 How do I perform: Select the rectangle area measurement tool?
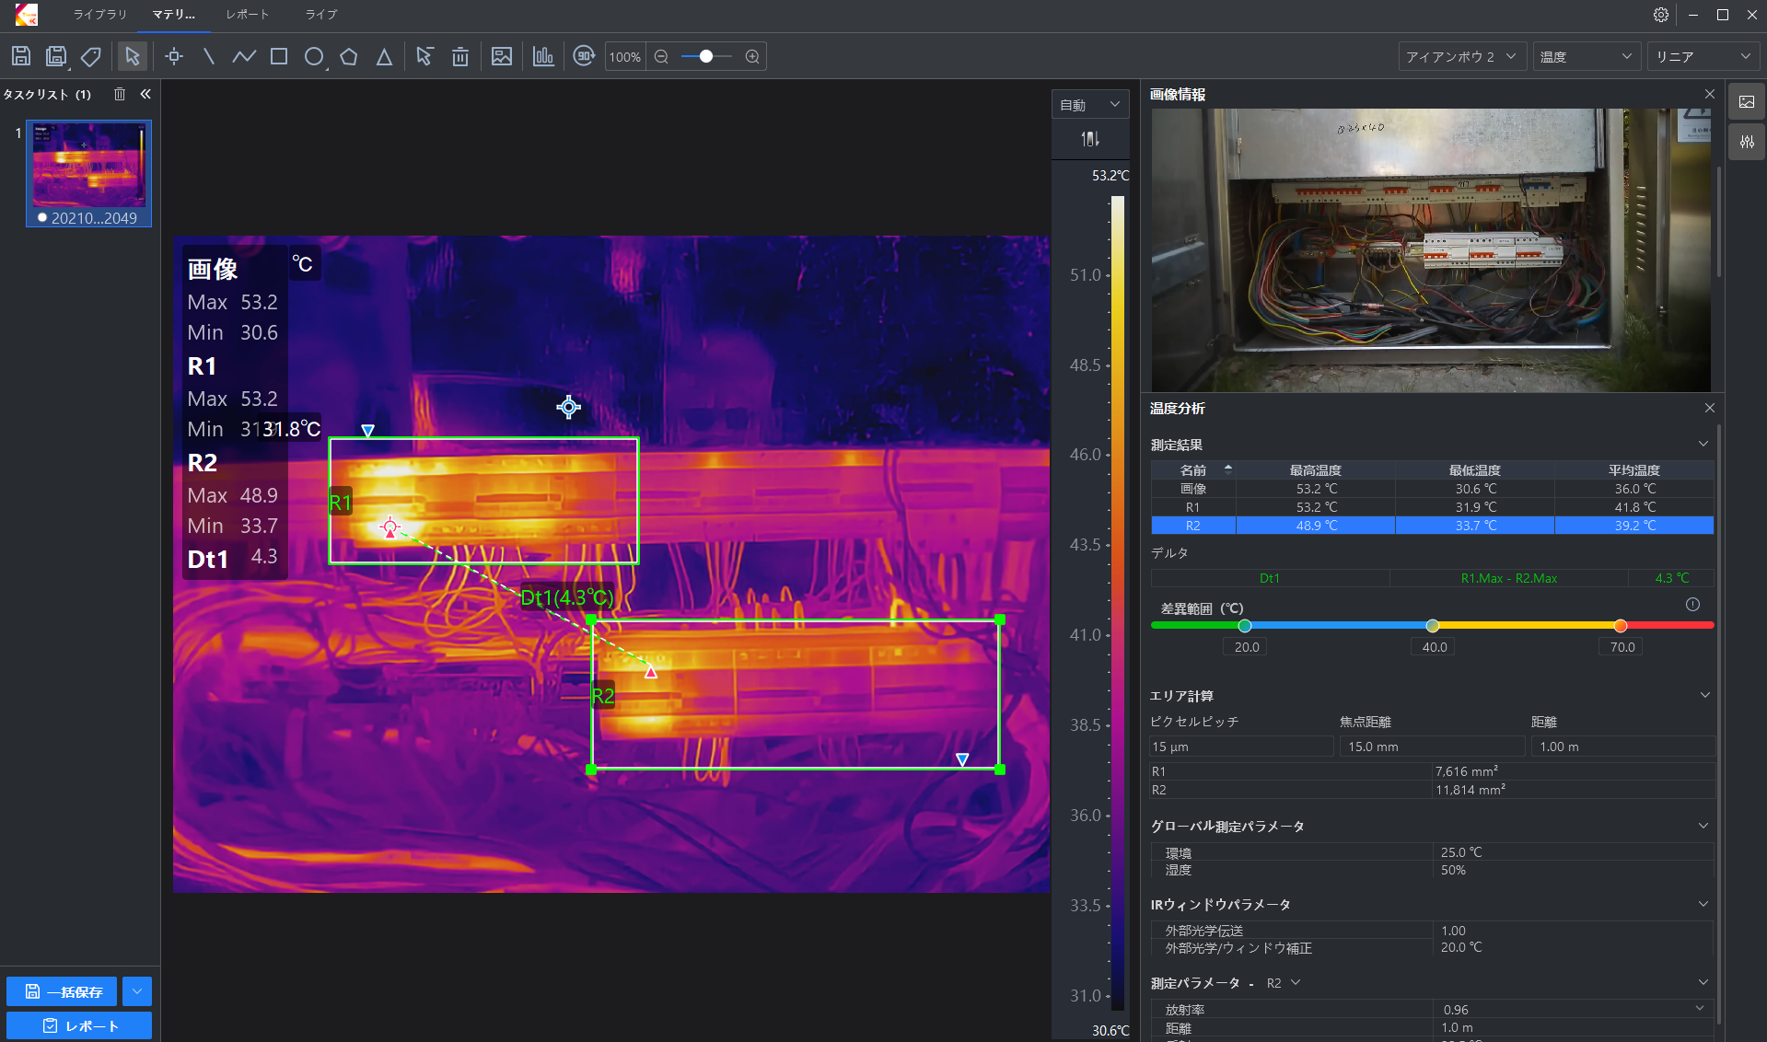(x=279, y=57)
